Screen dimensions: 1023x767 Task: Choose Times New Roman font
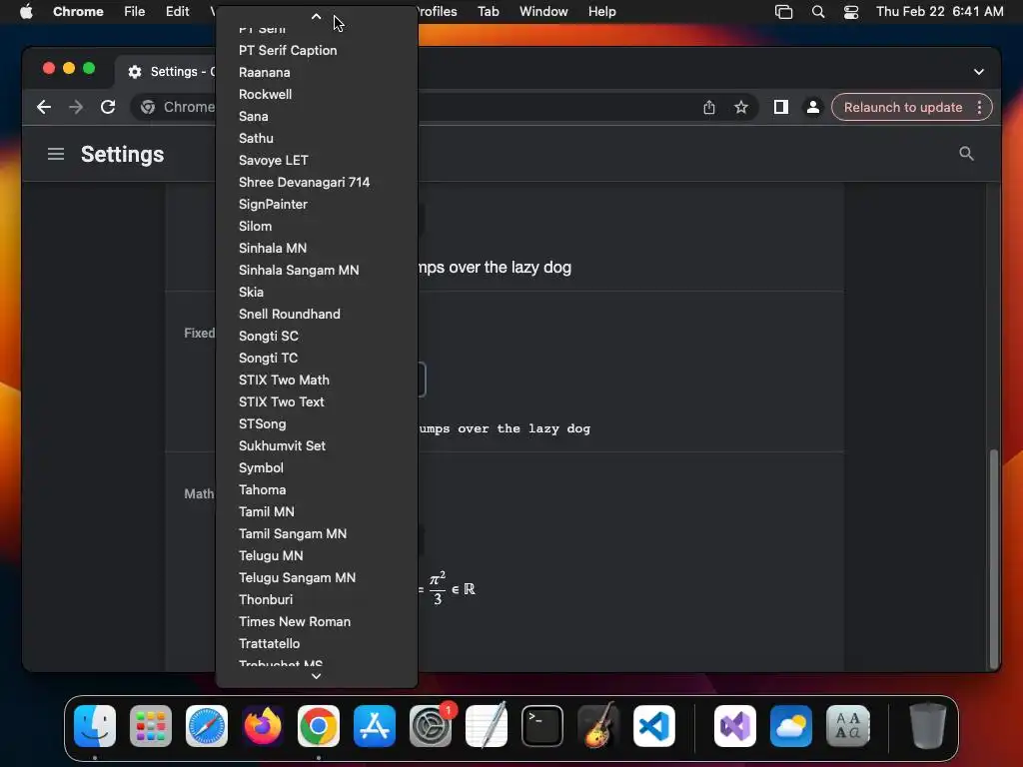(x=317, y=621)
